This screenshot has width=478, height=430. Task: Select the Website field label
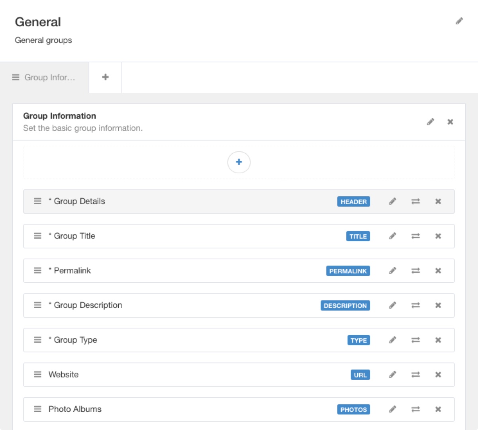point(64,375)
